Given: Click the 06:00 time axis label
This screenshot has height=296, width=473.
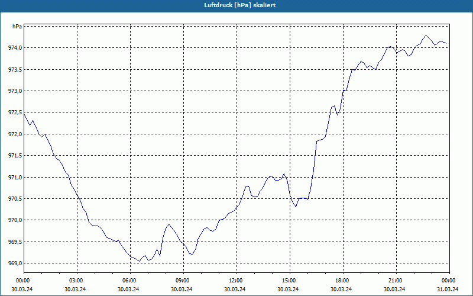Looking at the screenshot, I should pos(130,281).
